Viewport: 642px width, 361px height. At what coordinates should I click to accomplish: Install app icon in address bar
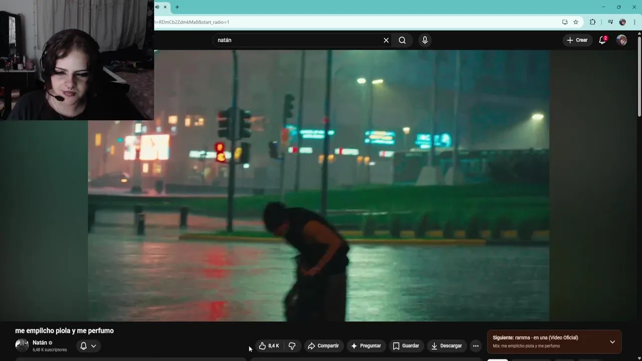click(x=565, y=22)
